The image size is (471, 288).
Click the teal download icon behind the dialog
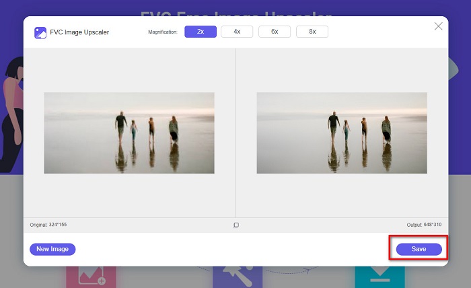379,277
